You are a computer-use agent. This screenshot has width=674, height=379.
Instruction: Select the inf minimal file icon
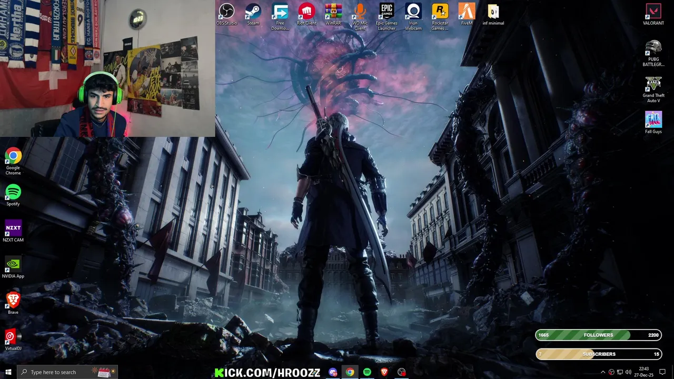493,14
